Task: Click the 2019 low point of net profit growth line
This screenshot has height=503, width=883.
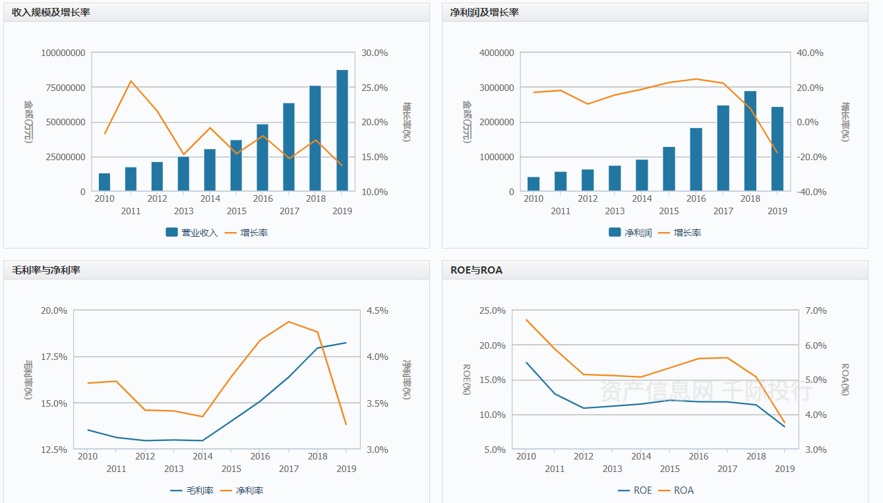Action: (x=777, y=153)
